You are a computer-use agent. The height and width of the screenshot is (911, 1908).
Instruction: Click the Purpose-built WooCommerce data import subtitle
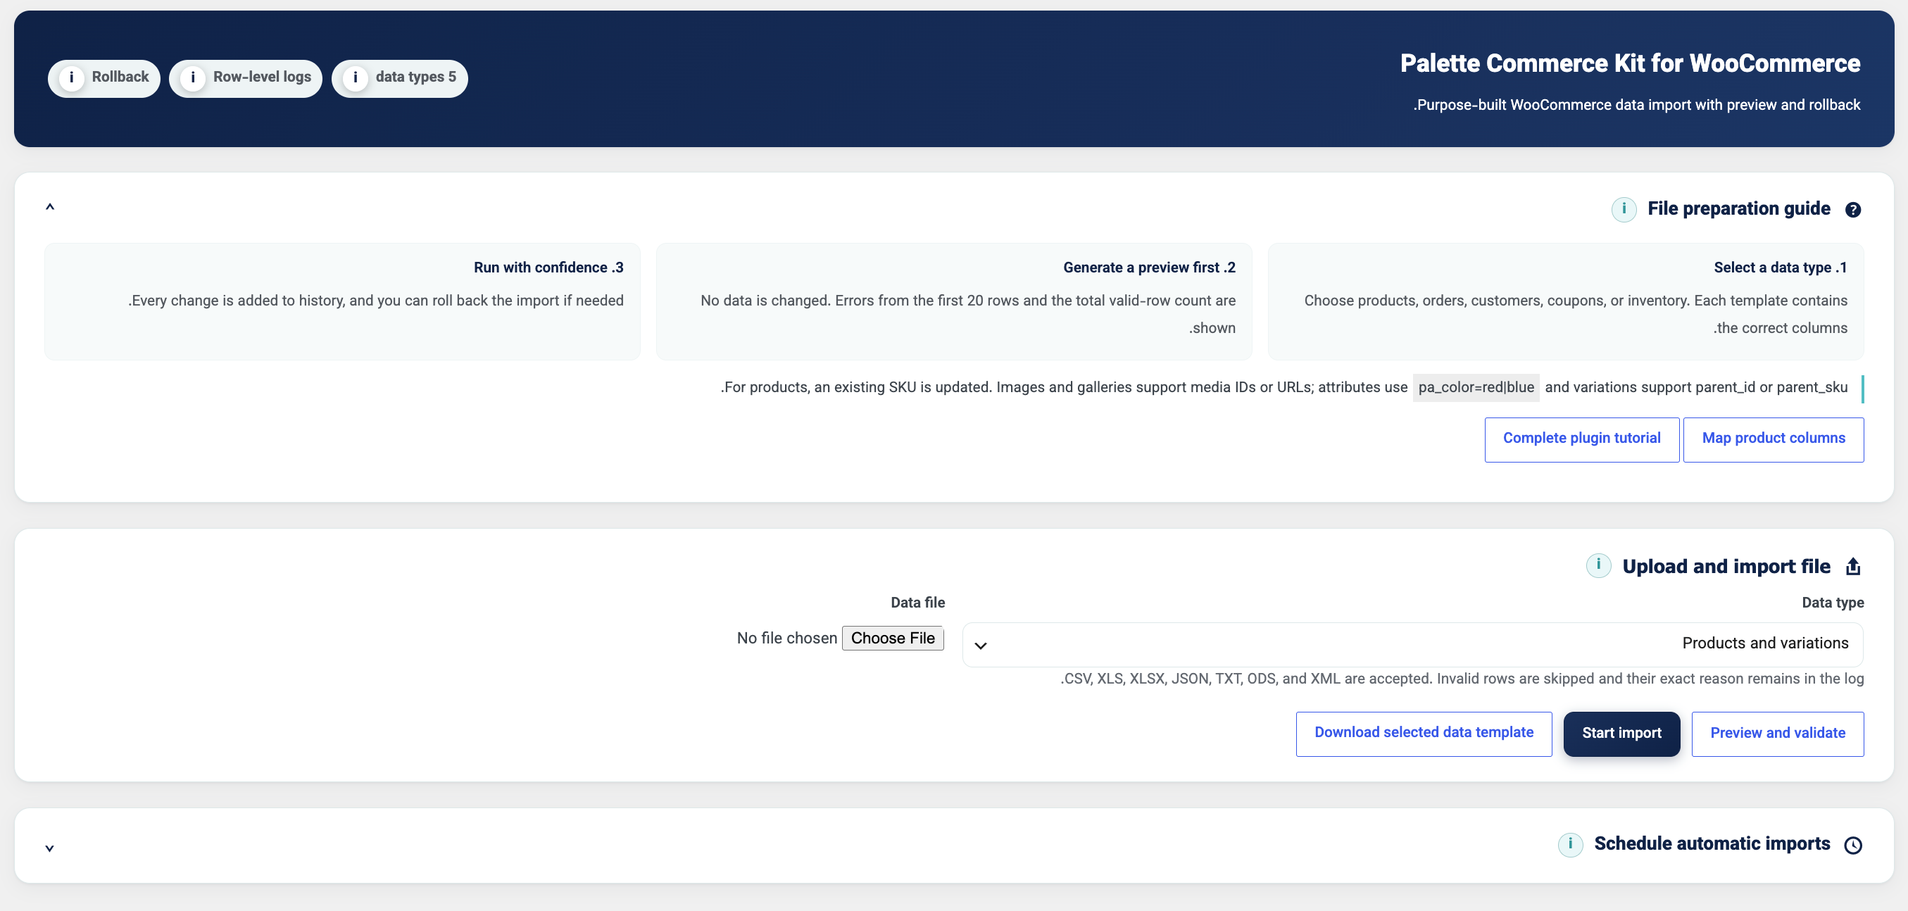(x=1636, y=104)
